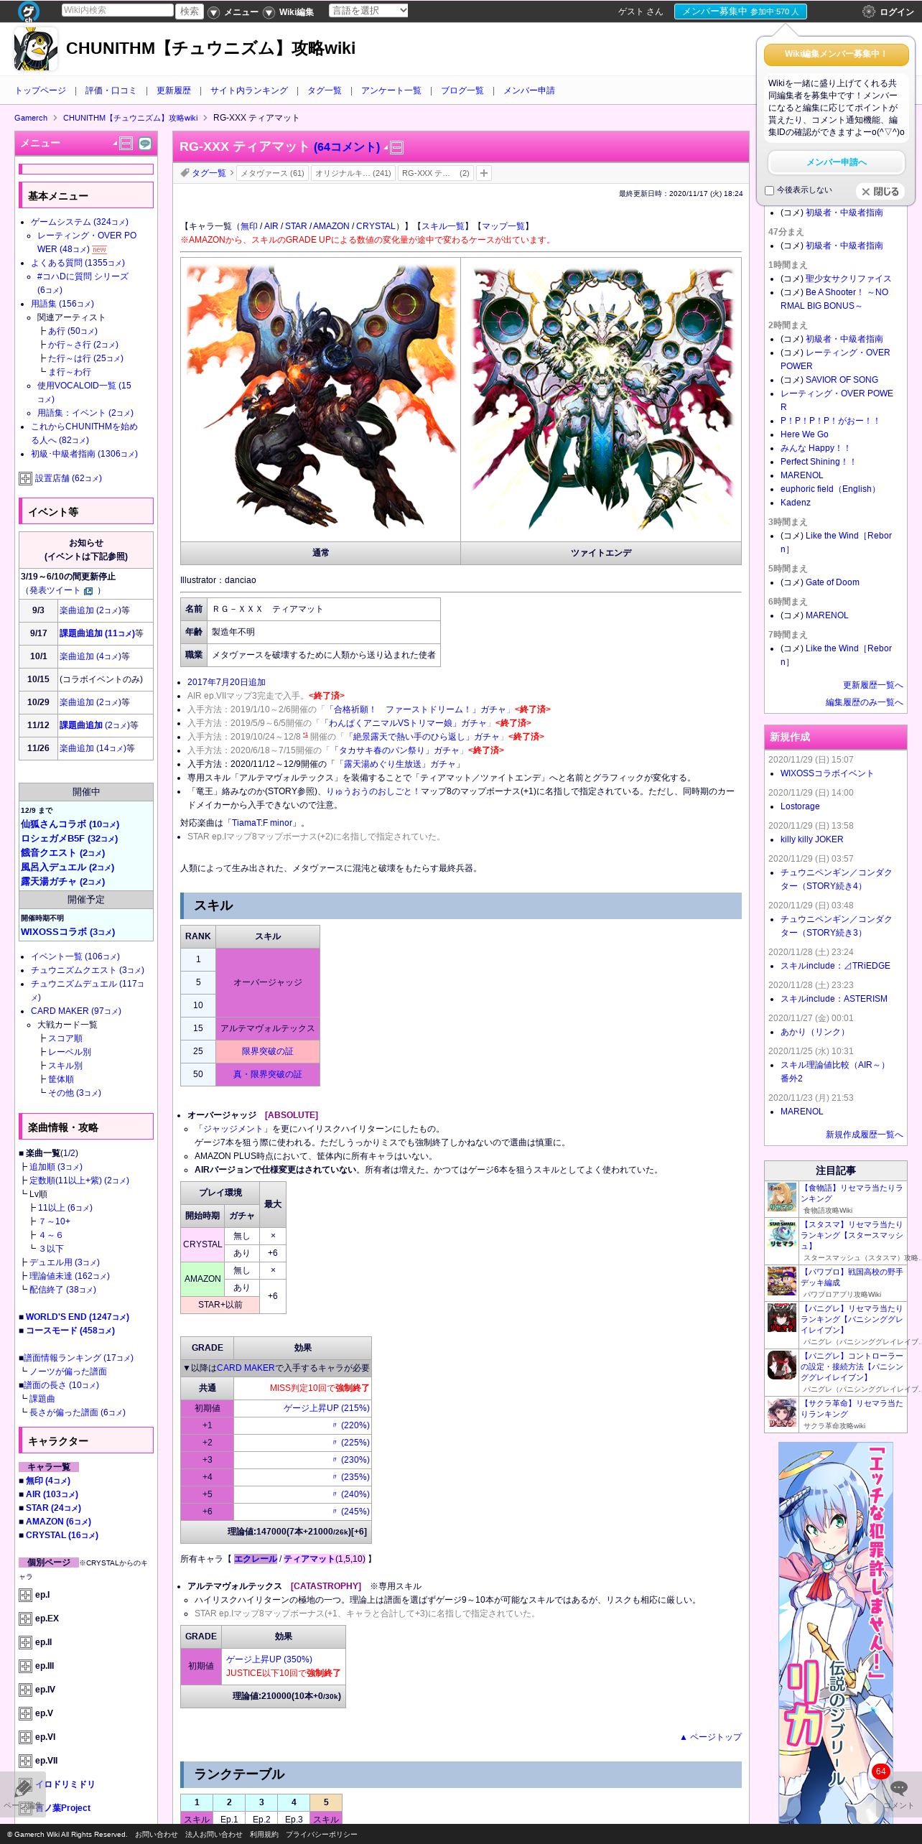
Task: Expand the ep.VI character list
Action: click(25, 1737)
